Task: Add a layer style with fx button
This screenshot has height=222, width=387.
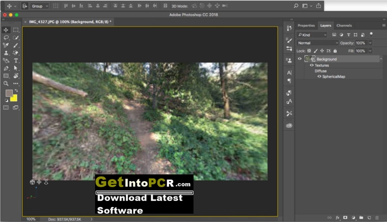Action: pyautogui.click(x=337, y=218)
